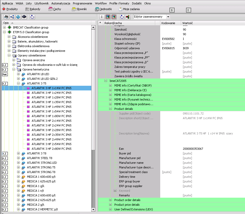
Task: Click the green diamond icon of ETIM 5.0 Classification group
Action: pos(10,32)
